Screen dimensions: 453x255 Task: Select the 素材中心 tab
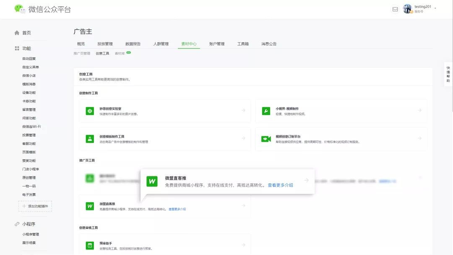[189, 44]
